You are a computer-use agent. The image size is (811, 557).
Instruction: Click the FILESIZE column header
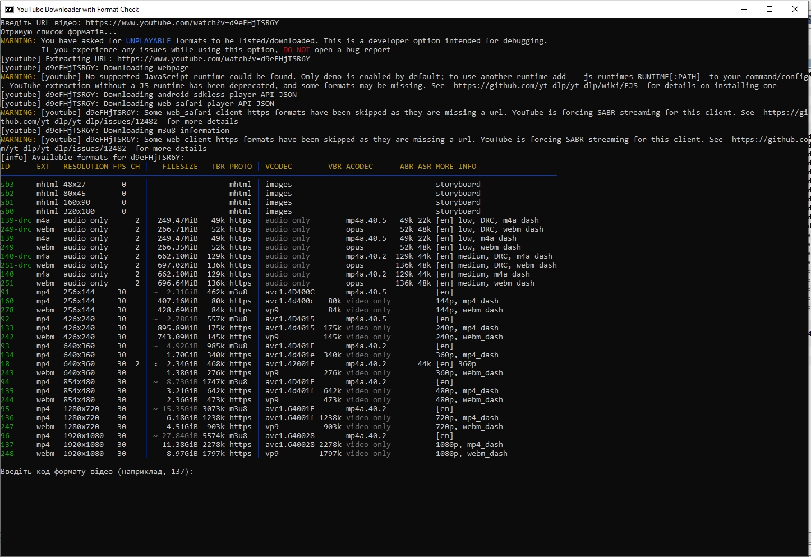[x=180, y=167]
